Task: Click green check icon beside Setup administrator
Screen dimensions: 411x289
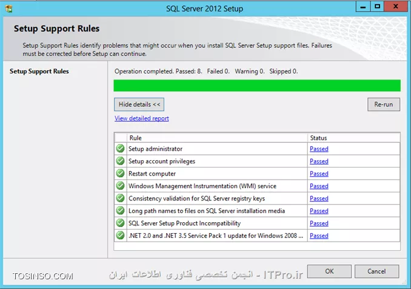Action: click(120, 149)
